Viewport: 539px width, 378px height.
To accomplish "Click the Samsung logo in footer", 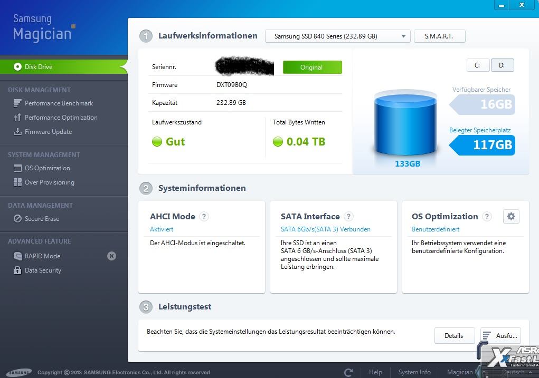I will (19, 373).
